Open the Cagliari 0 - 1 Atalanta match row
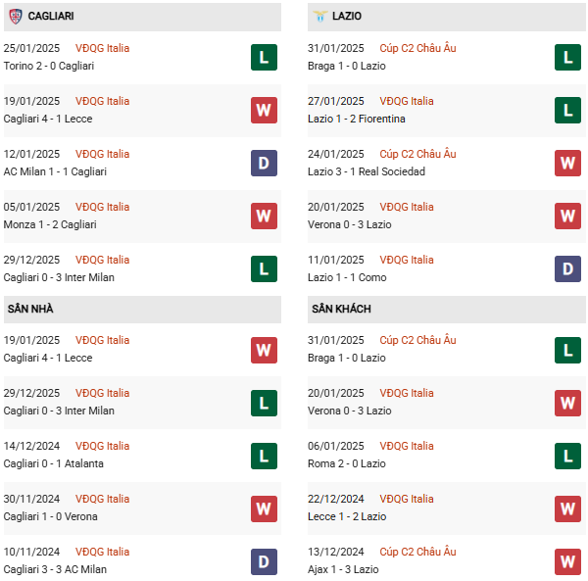 pos(142,455)
